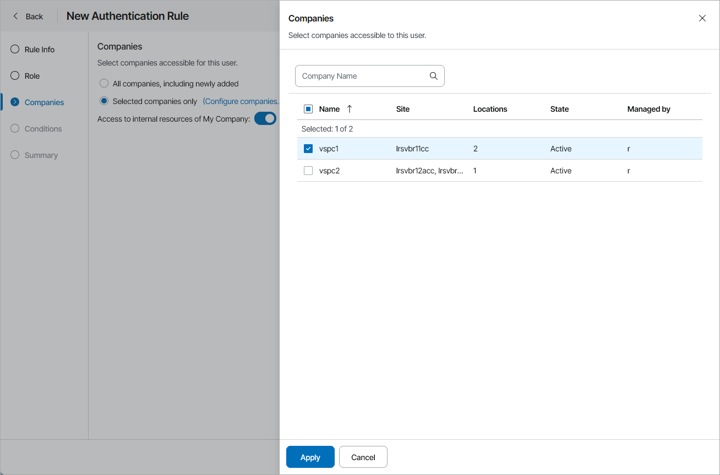This screenshot has height=475, width=720.
Task: Close the Companies panel with the X icon
Action: 702,18
